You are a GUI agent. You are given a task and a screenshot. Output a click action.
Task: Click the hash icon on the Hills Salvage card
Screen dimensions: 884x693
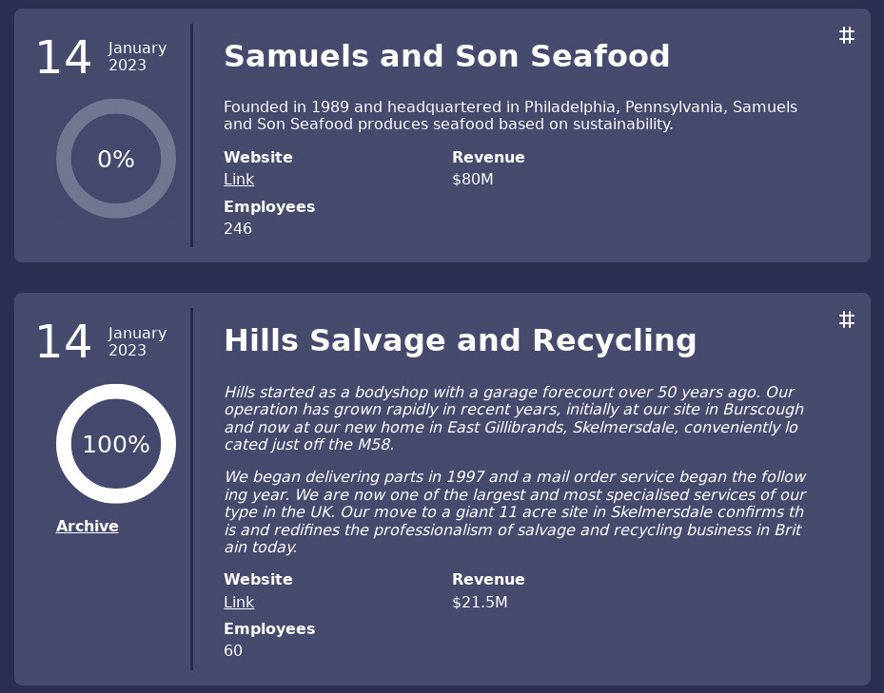tap(846, 320)
